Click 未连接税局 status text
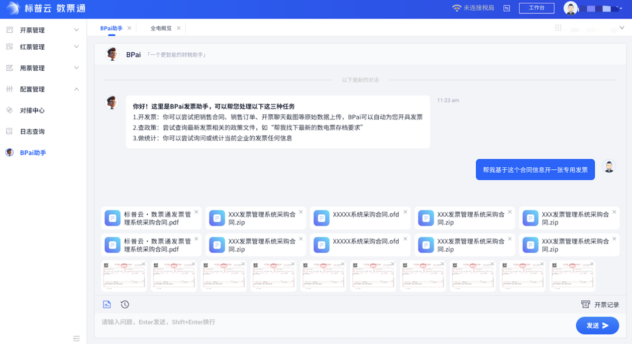 [479, 8]
